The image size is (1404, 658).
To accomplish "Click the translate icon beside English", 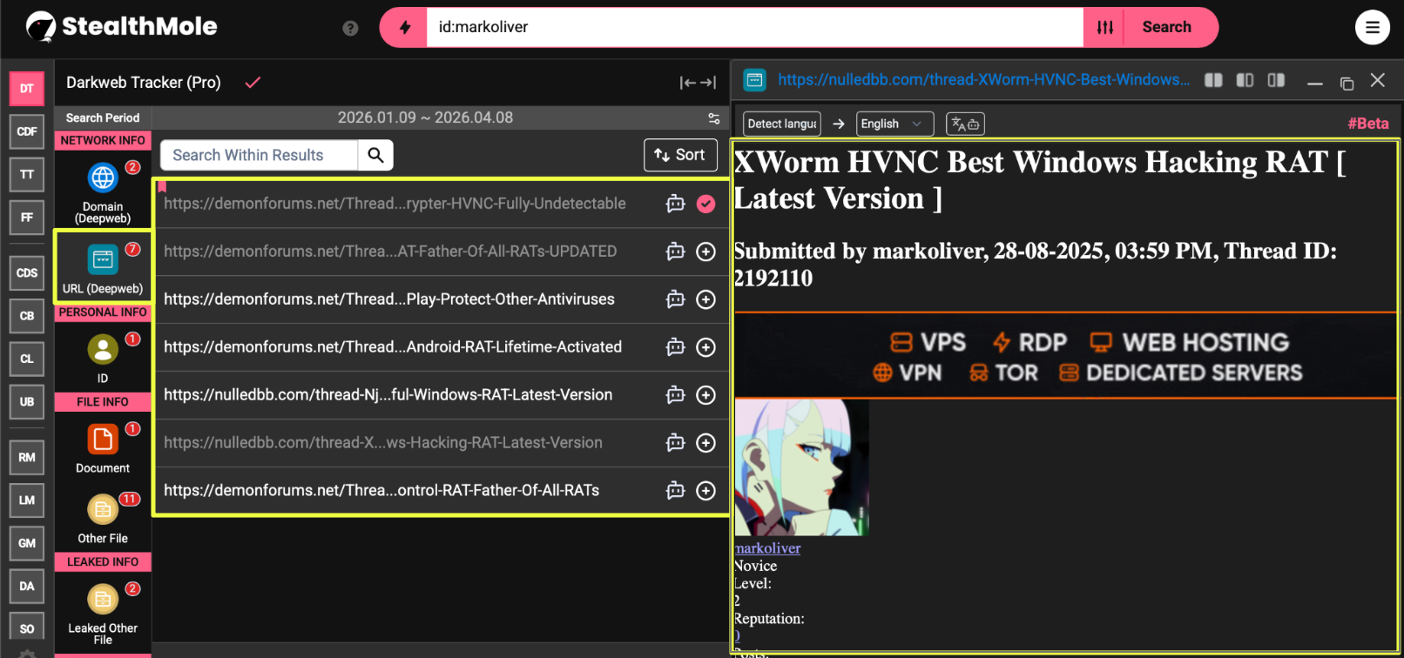I will 964,124.
